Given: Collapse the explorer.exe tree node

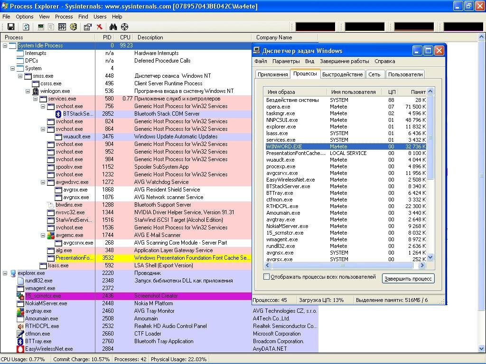Looking at the screenshot, I should point(5,273).
